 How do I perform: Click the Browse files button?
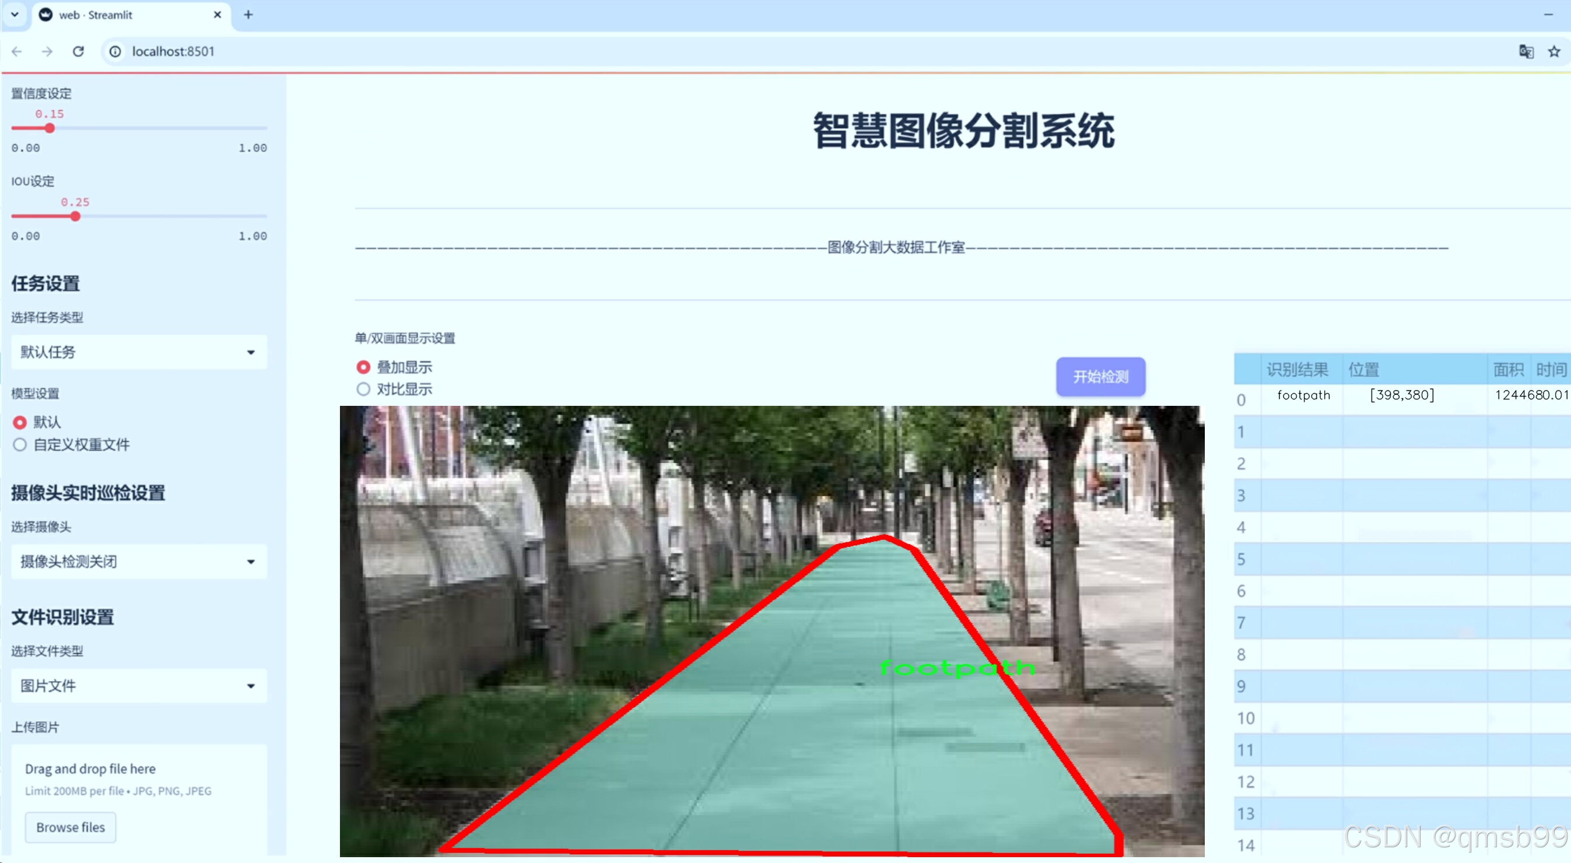coord(70,827)
